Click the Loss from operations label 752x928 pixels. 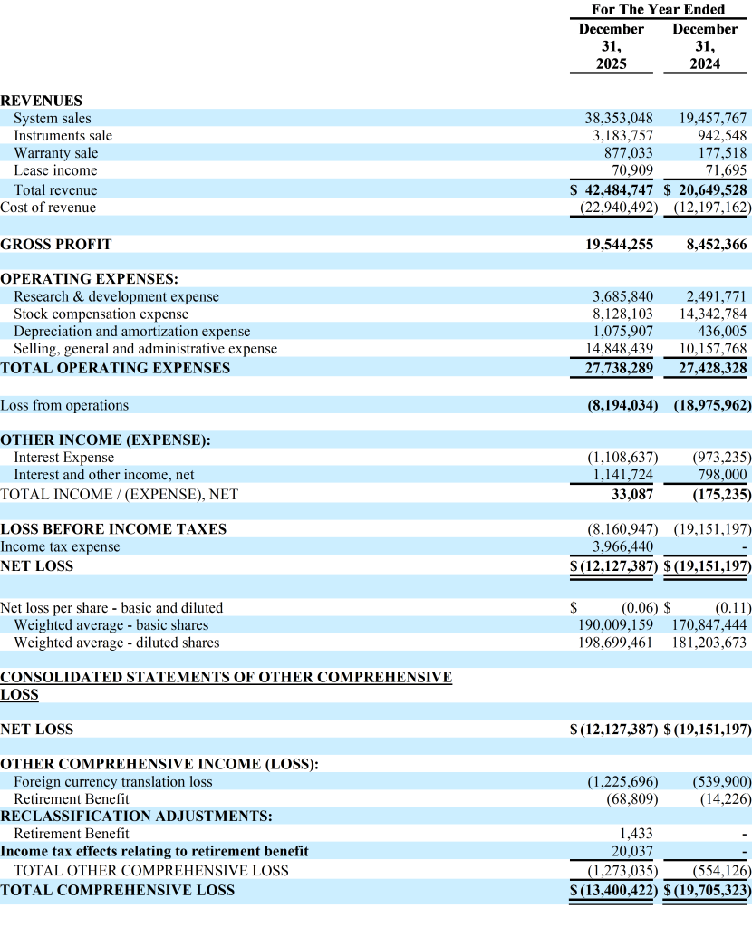tap(64, 405)
